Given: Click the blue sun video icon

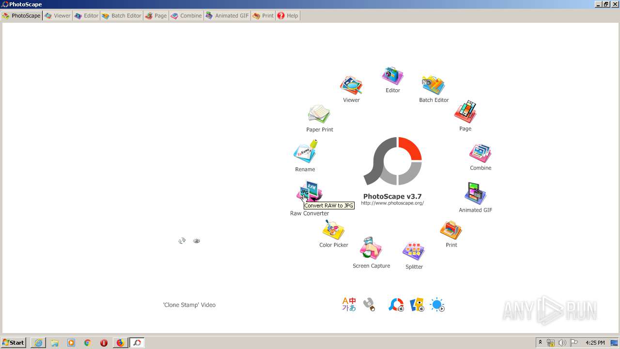Looking at the screenshot, I should point(437,304).
